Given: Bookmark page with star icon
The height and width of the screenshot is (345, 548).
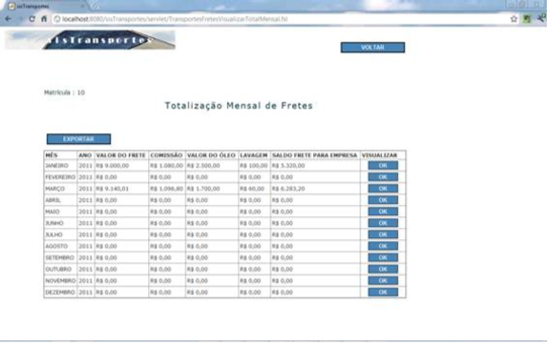Looking at the screenshot, I should tap(514, 19).
